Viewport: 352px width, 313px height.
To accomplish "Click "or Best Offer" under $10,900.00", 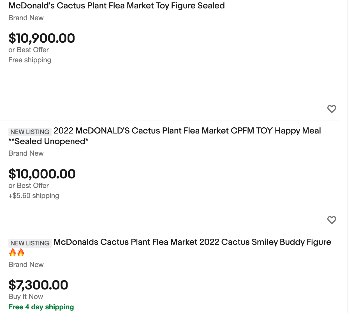I will pyautogui.click(x=29, y=50).
